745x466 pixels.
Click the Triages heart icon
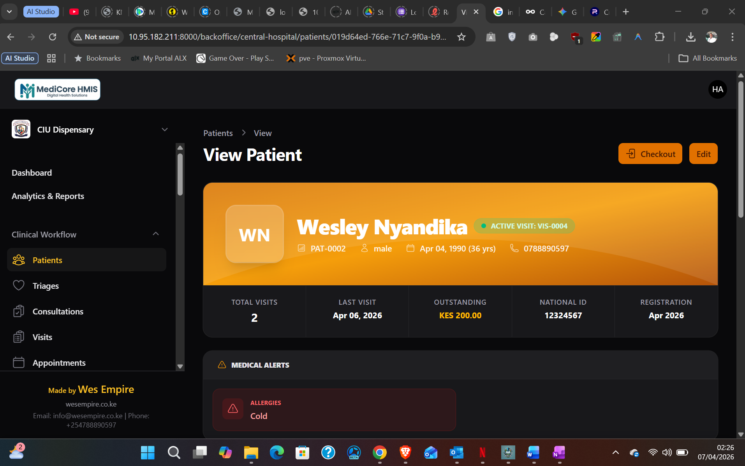tap(19, 286)
